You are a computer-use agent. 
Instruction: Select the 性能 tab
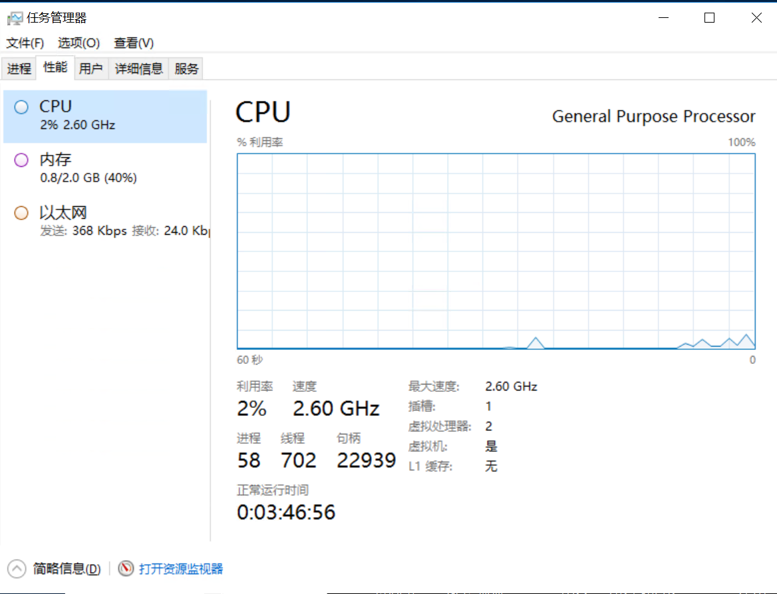55,67
